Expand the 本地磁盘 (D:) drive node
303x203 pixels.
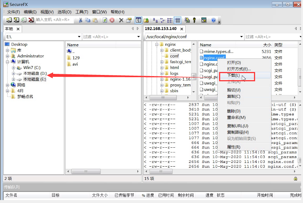coord(13,73)
